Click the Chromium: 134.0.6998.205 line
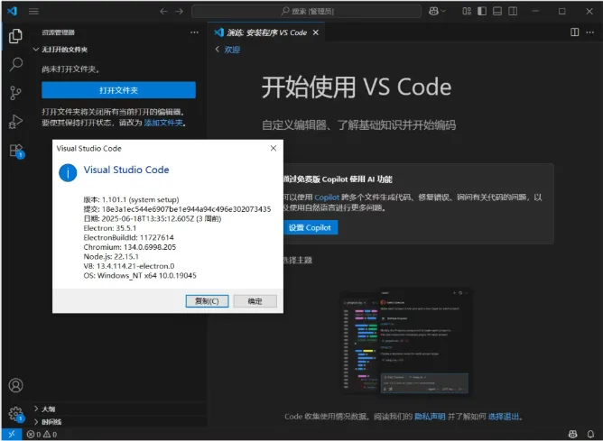The image size is (603, 441). pos(130,247)
